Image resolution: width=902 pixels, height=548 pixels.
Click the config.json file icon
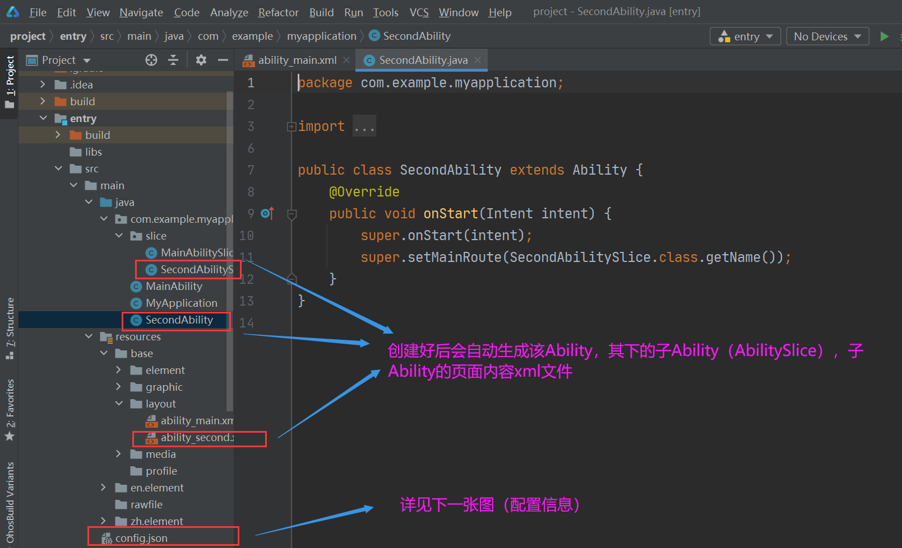pyautogui.click(x=107, y=538)
